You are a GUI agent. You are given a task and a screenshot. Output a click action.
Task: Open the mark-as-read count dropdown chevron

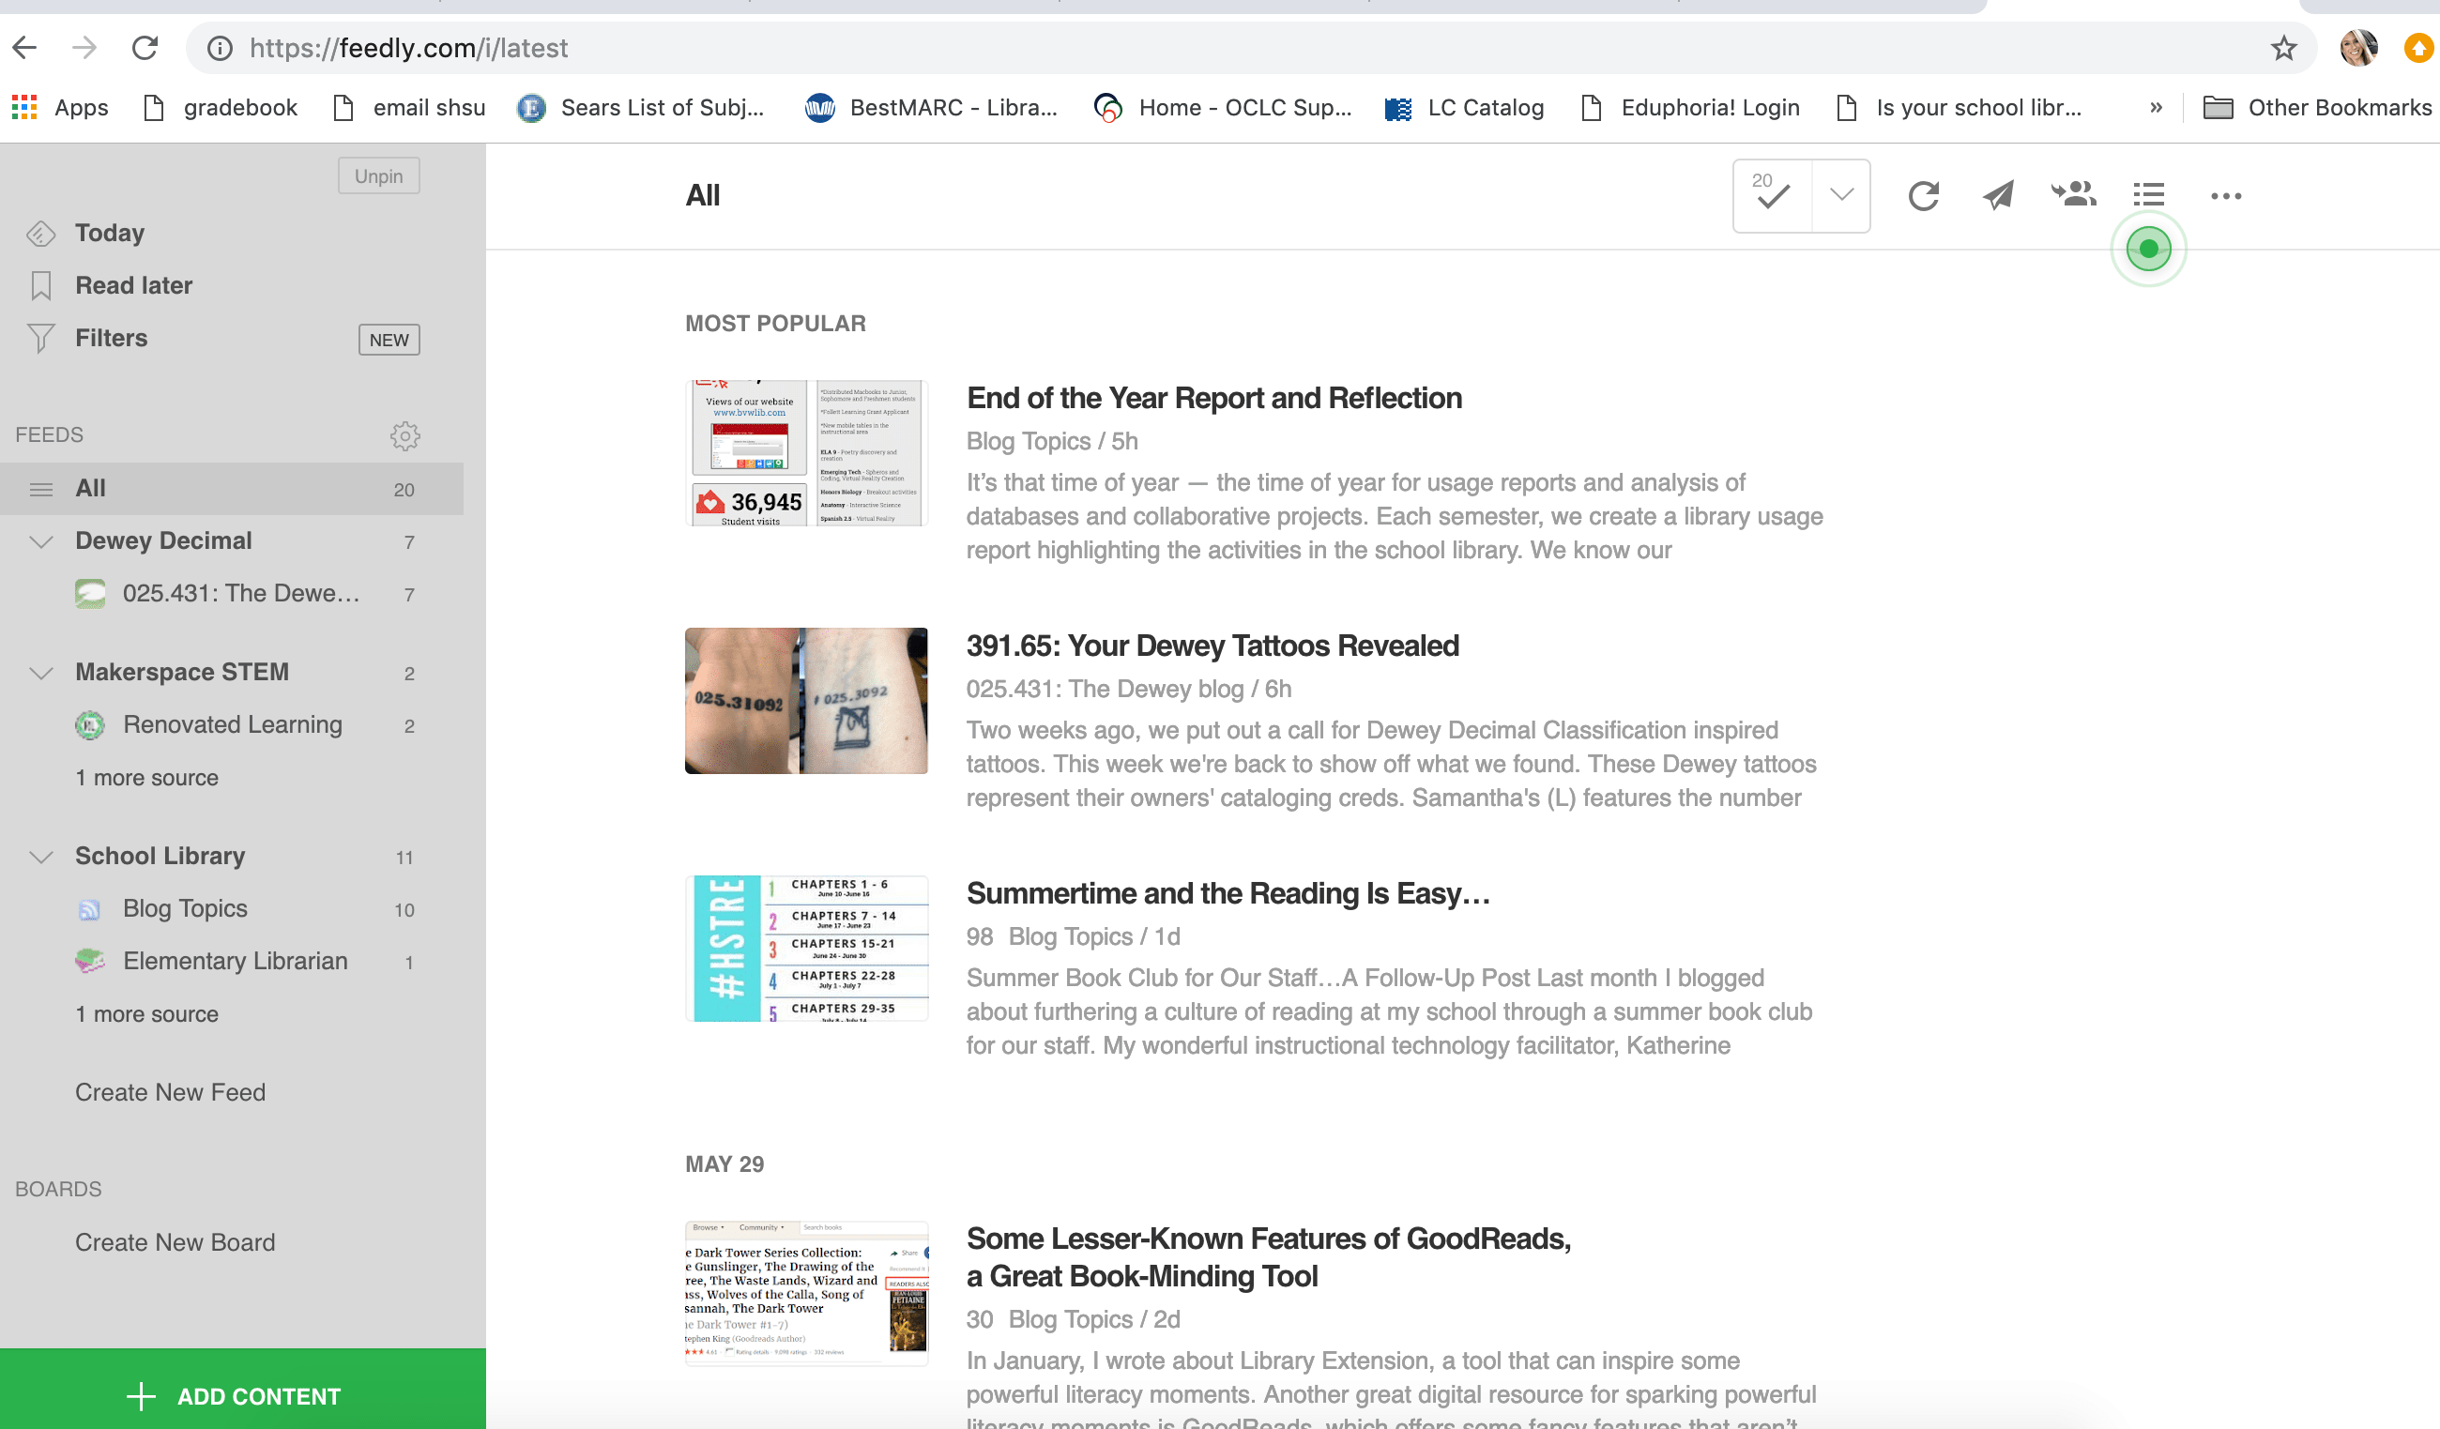[1838, 195]
